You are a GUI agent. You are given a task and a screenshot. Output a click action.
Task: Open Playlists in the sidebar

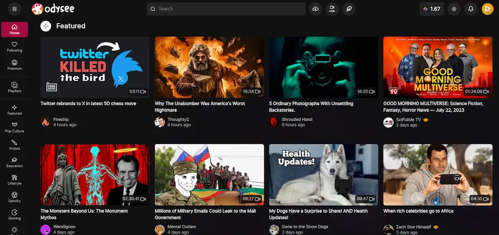pos(14,87)
